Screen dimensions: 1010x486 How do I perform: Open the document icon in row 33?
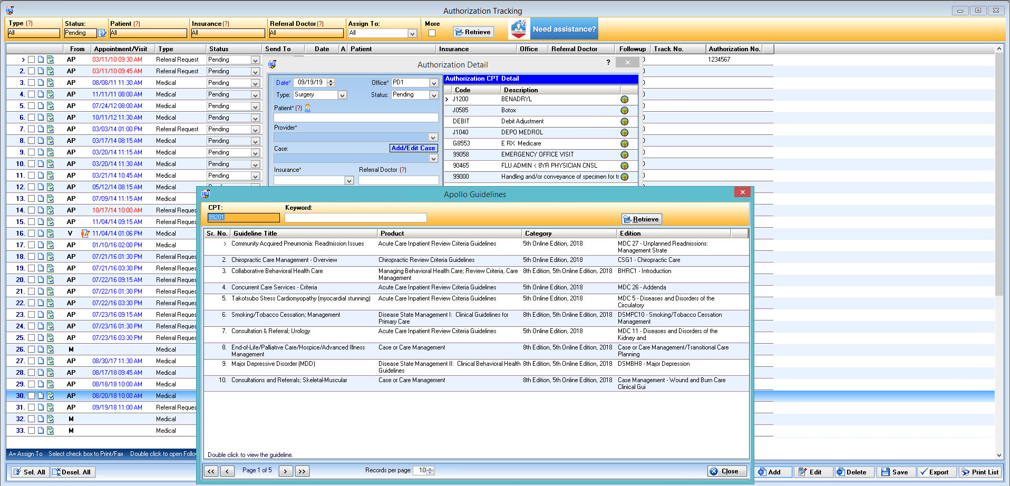tap(41, 431)
